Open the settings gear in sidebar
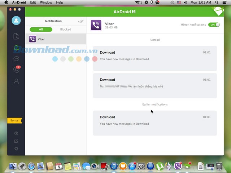 coord(16,149)
